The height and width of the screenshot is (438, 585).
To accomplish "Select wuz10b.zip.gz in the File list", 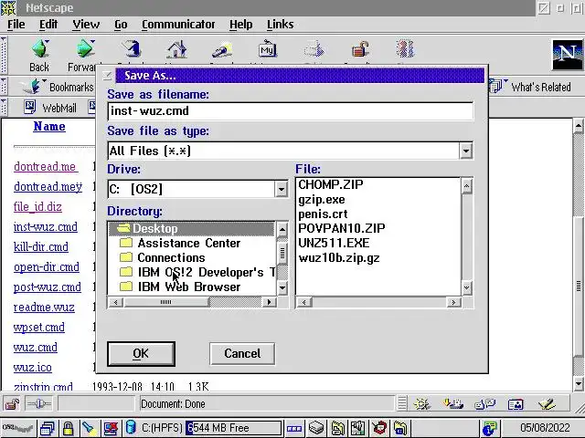I will (339, 257).
